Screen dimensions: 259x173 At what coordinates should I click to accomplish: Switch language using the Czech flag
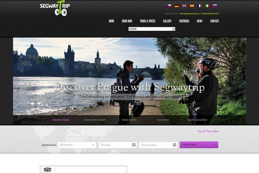169,6
